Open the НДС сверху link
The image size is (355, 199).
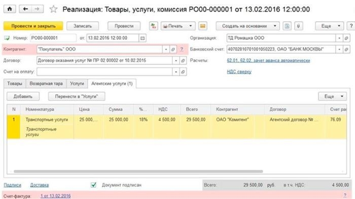(x=239, y=72)
